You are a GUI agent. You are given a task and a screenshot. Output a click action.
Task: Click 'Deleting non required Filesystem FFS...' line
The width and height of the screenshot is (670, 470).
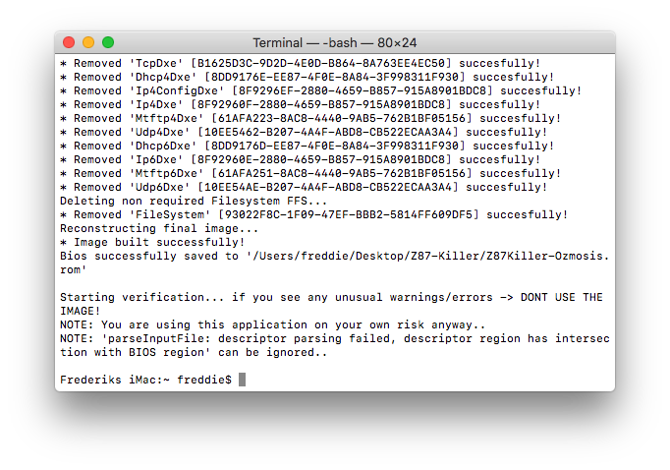point(194,201)
